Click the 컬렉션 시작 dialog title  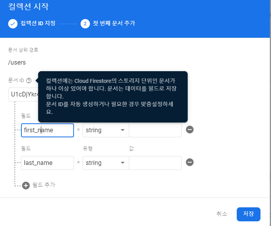coord(28,7)
